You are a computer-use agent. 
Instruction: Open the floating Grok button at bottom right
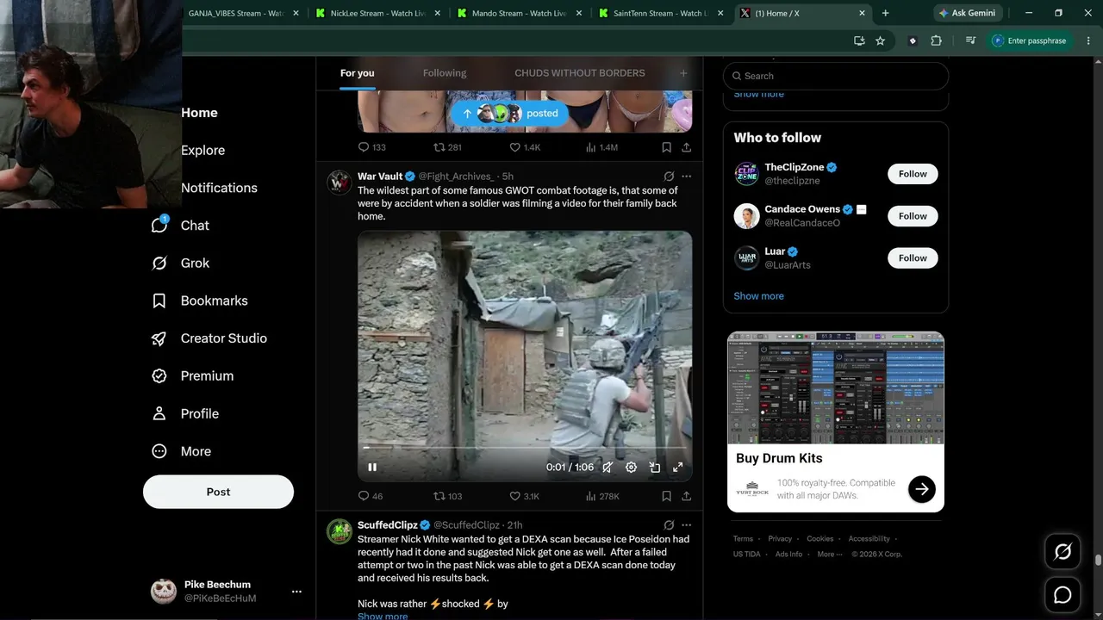point(1063,552)
